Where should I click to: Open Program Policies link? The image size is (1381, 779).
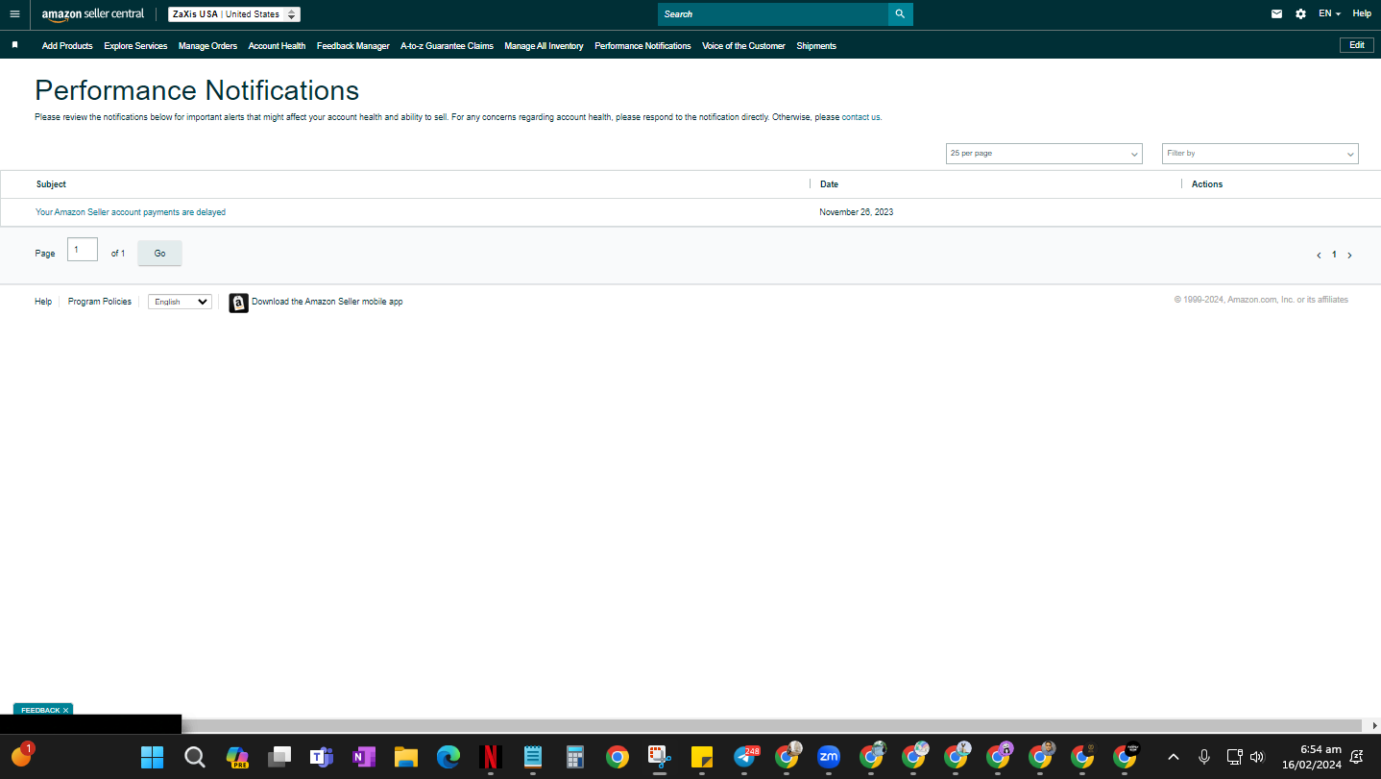click(x=100, y=302)
